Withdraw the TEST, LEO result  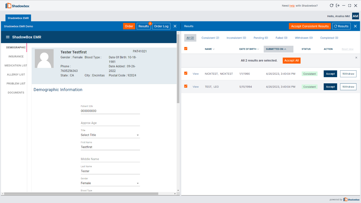click(x=348, y=87)
